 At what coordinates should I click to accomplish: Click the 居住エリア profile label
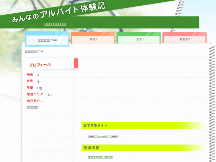click(36, 94)
